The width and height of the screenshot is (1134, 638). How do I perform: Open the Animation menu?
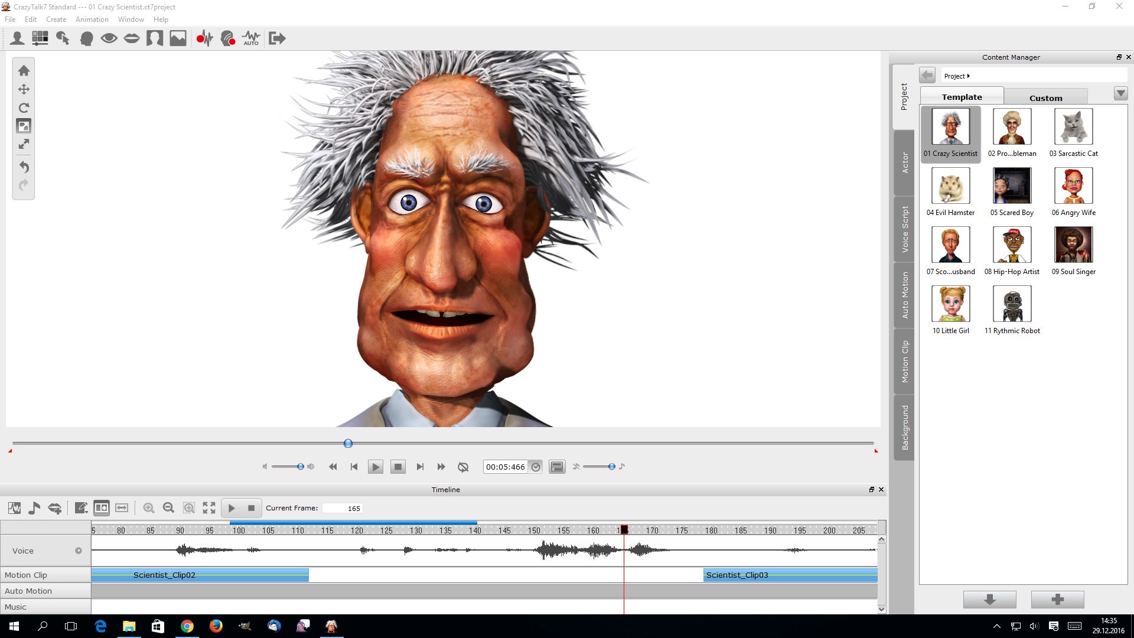click(92, 19)
